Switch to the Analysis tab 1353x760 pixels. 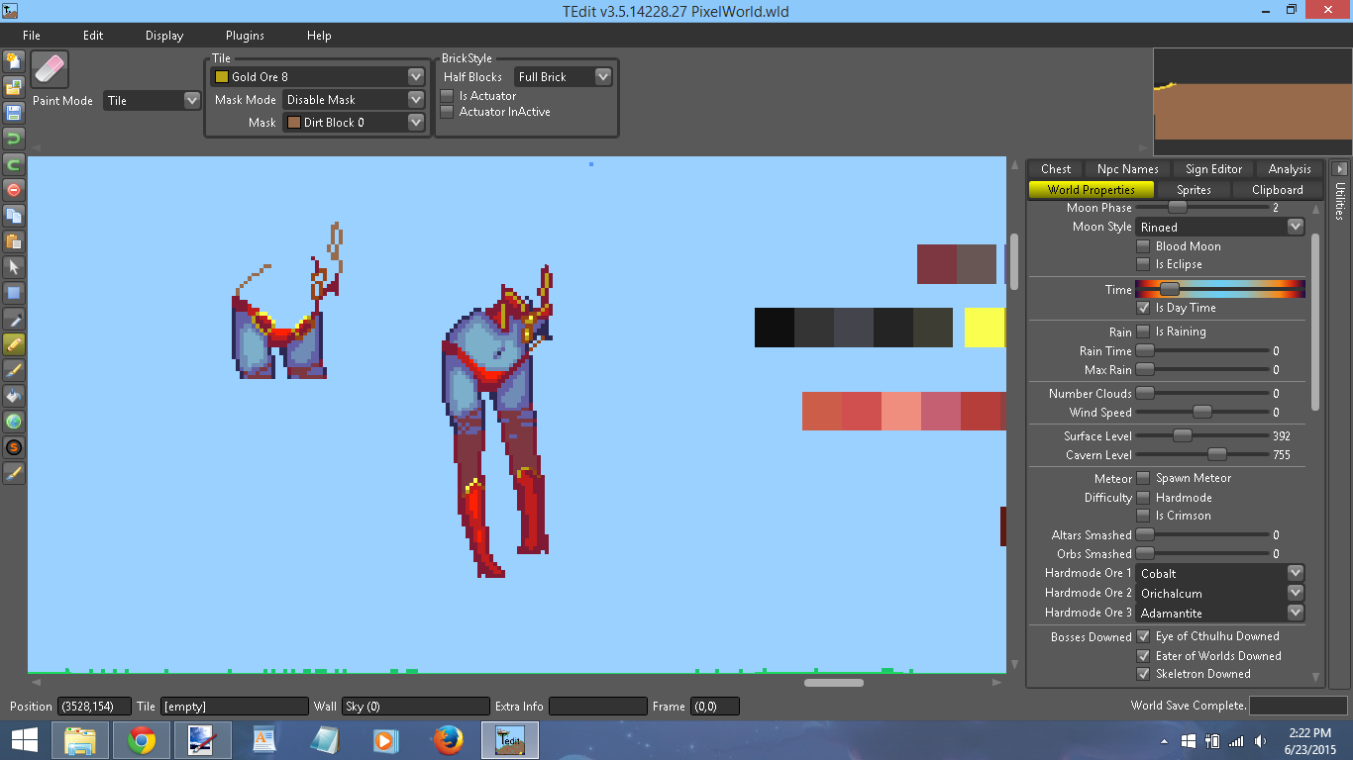click(x=1290, y=169)
